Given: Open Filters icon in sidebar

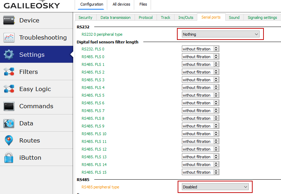Looking at the screenshot, I should pos(9,72).
